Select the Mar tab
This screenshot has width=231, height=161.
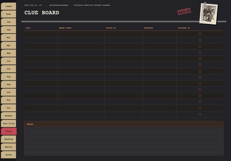pyautogui.click(x=8, y=37)
